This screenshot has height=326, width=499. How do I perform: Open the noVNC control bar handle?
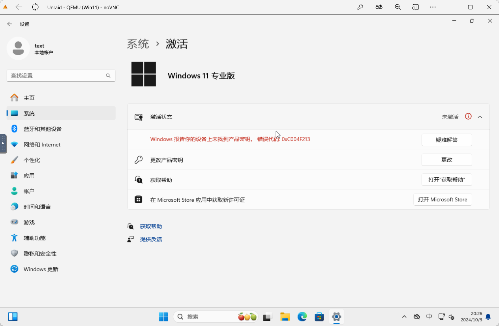click(3, 144)
